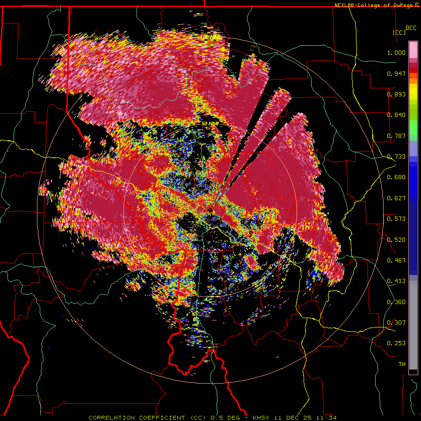Click the 0.520 scale value
Screen dimensions: 421x421
click(396, 240)
